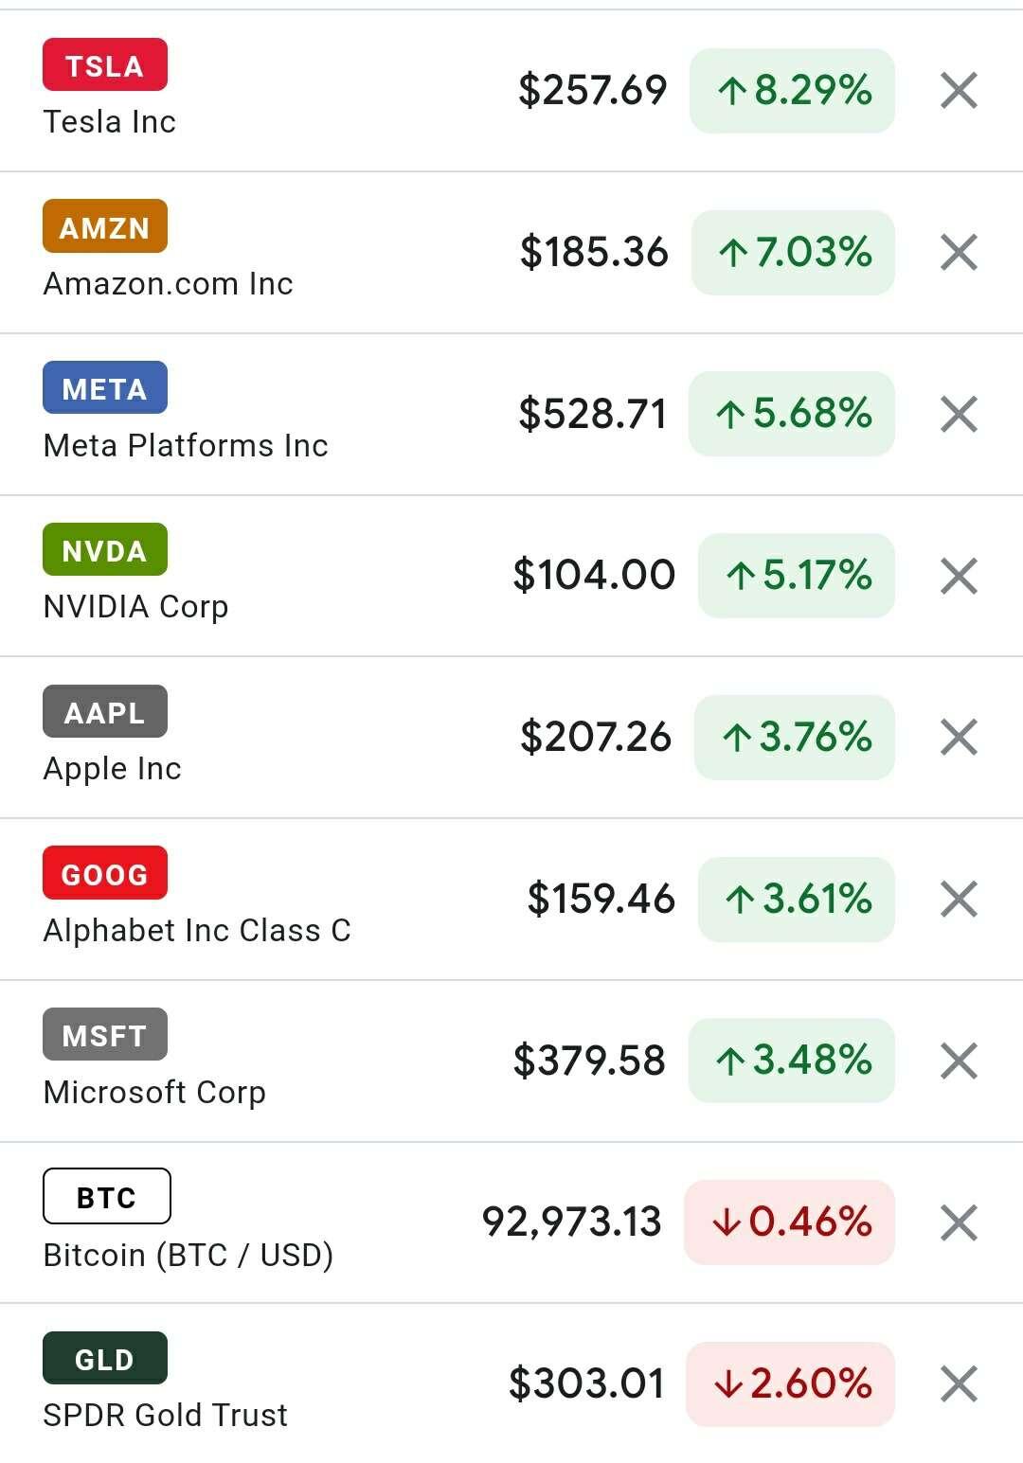Remove SPDR Gold Trust entry
The width and height of the screenshot is (1023, 1463).
[x=959, y=1384]
